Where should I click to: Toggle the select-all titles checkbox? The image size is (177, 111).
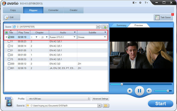(x=7, y=33)
